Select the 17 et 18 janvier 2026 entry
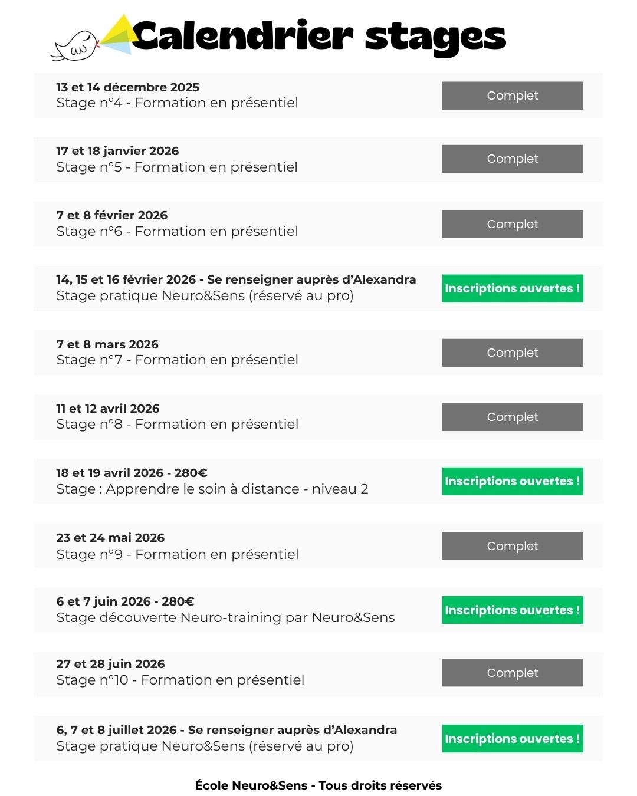The width and height of the screenshot is (637, 796). coord(177,159)
